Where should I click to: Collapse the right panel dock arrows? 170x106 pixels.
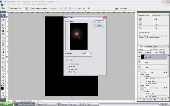[x=168, y=12]
